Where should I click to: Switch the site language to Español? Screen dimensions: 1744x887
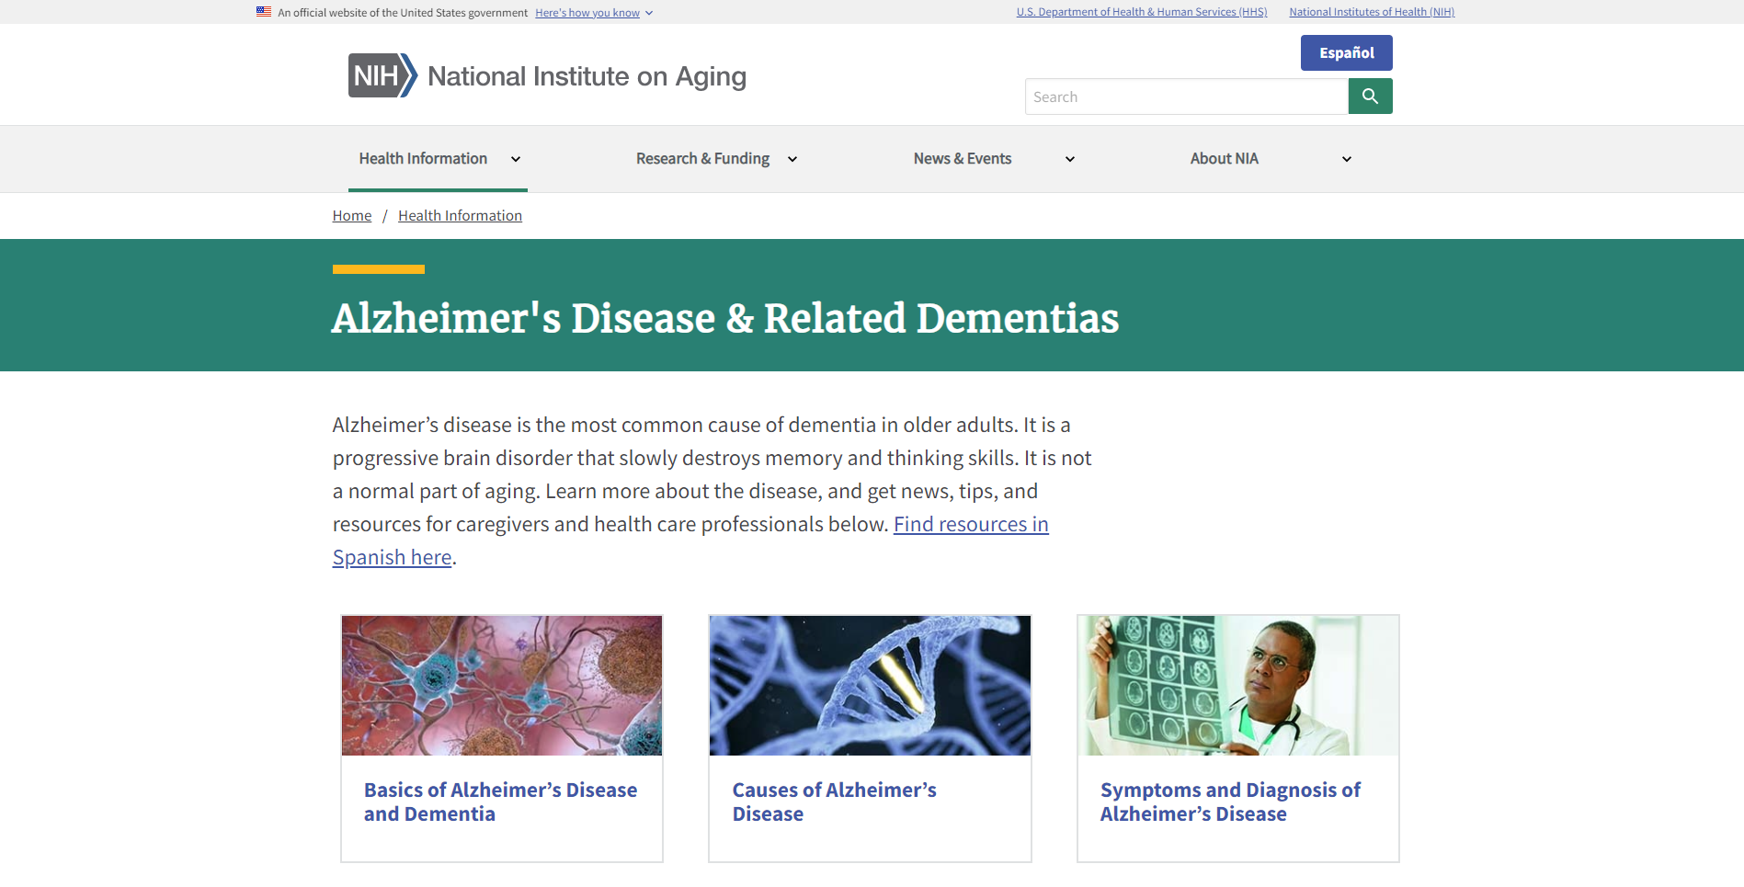(1346, 52)
